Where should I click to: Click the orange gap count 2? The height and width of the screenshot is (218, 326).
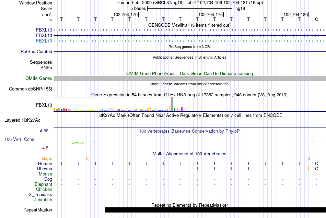tap(87, 159)
